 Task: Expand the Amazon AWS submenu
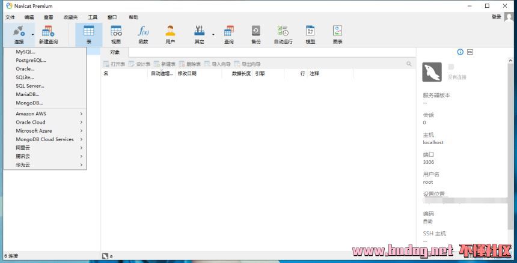pos(45,113)
